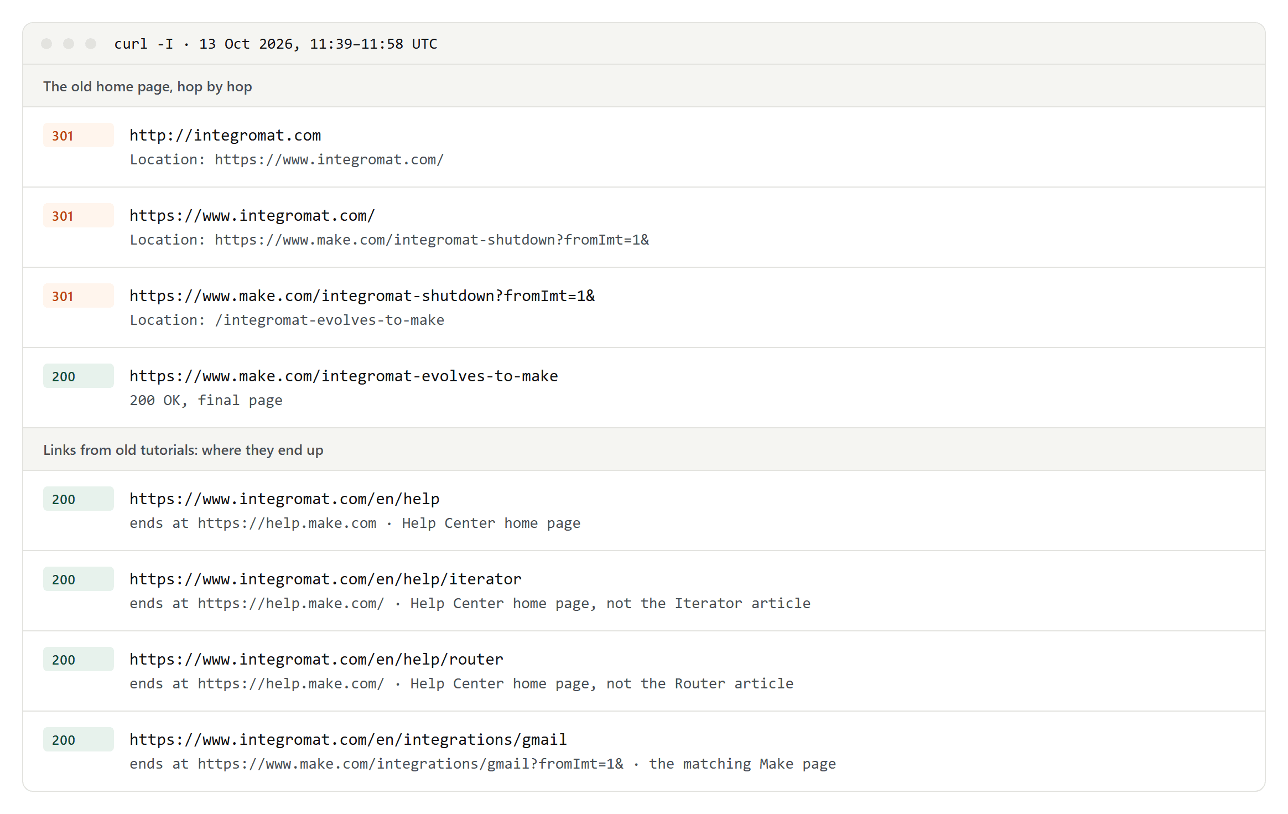Select the request URL https://www.make.com/integromat-shutdown?fromImt=1&
Viewport: 1288px width, 814px height.
(362, 295)
